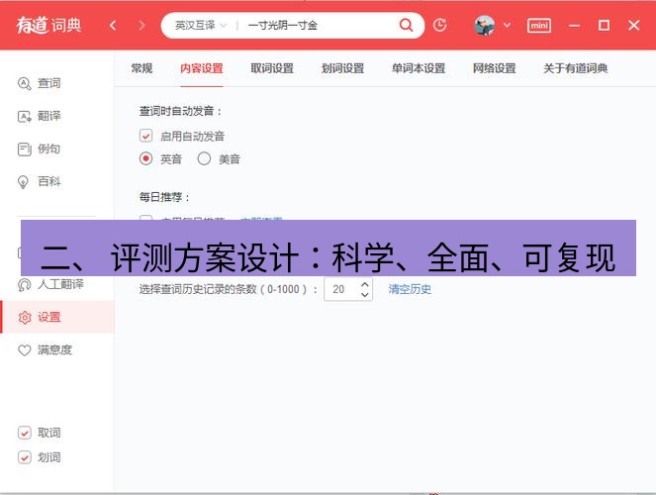Click the red search magnifier icon
Screen dimensions: 656x495
(x=406, y=25)
